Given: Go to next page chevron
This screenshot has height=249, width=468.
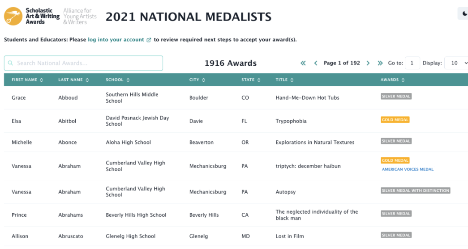Looking at the screenshot, I should click(368, 63).
